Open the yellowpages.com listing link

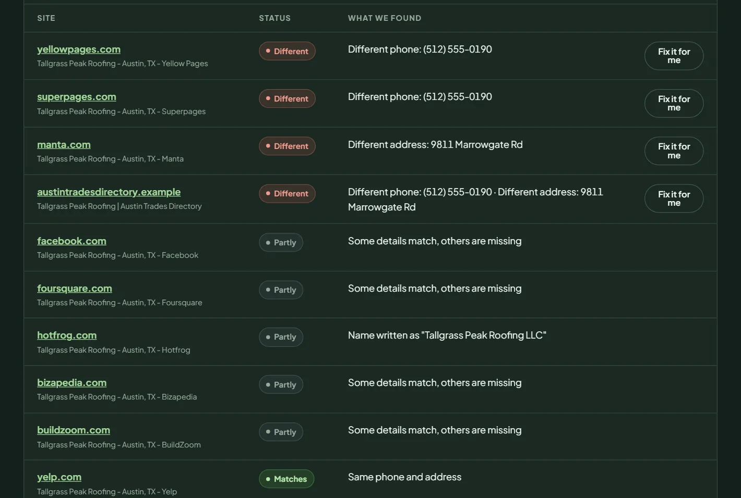coord(79,49)
